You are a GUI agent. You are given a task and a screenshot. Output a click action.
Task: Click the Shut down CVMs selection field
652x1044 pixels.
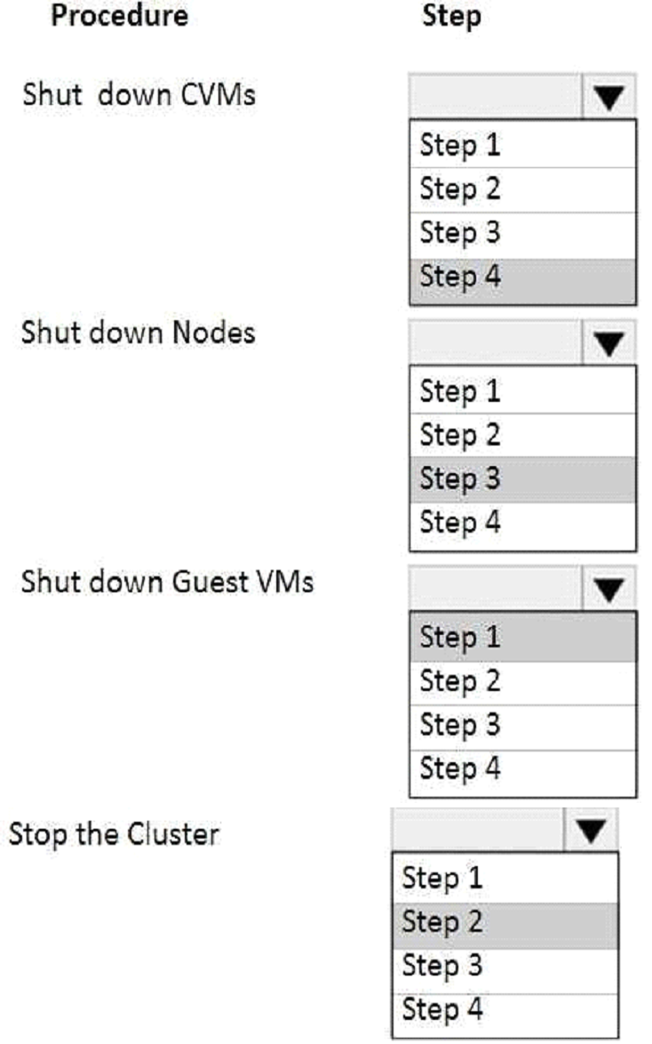pos(497,97)
